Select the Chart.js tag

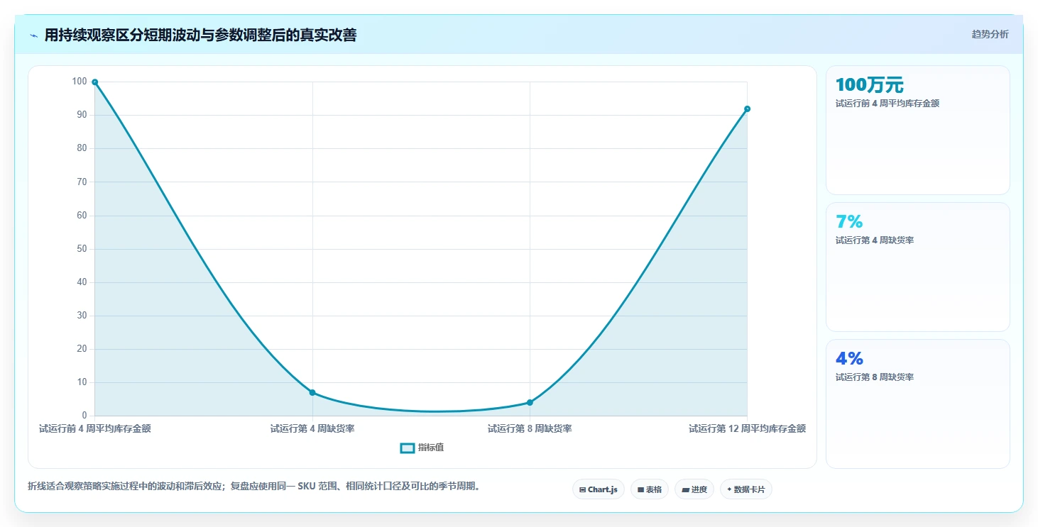599,489
